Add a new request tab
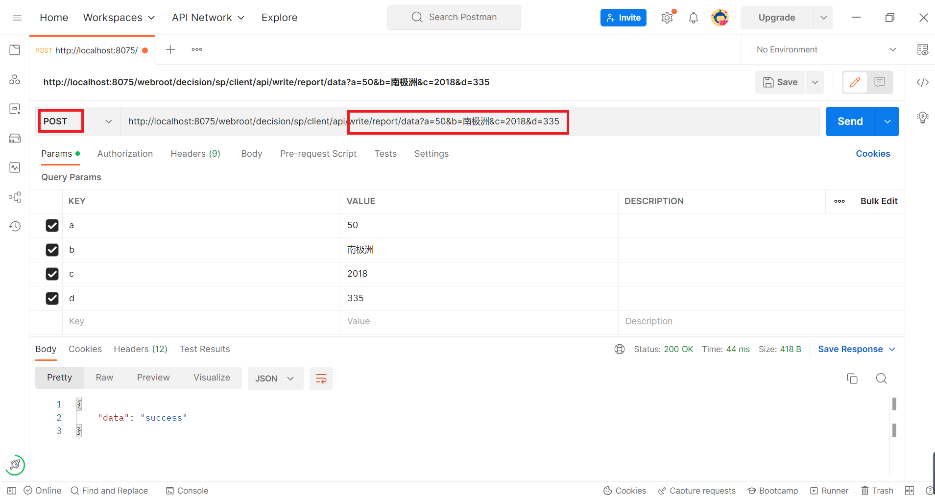The height and width of the screenshot is (498, 935). 170,49
